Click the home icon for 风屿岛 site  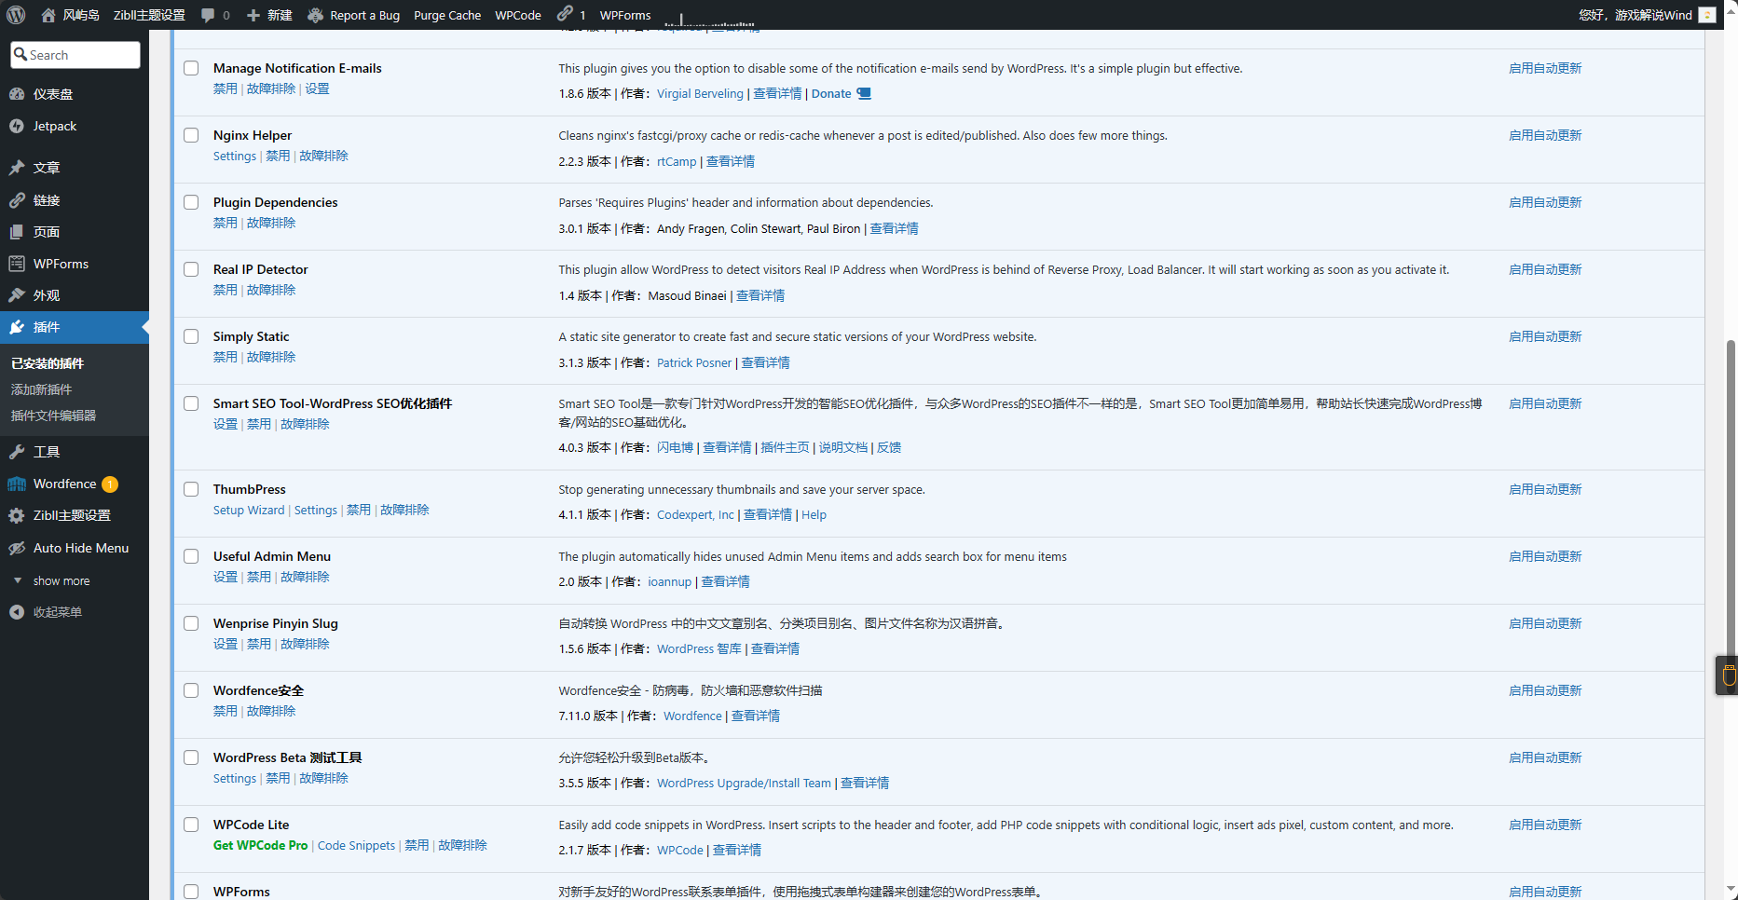coord(48,15)
